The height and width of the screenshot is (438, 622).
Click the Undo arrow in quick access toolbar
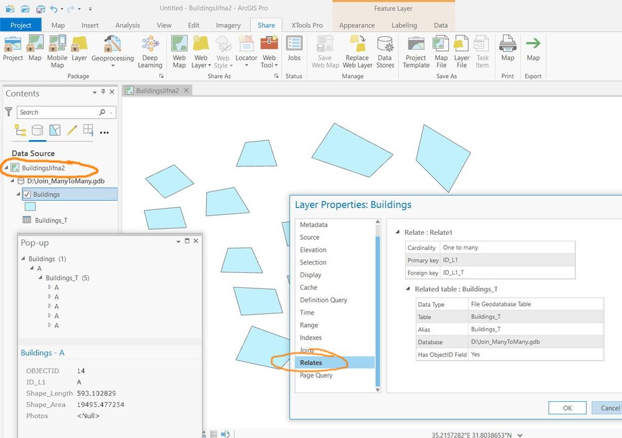point(54,8)
